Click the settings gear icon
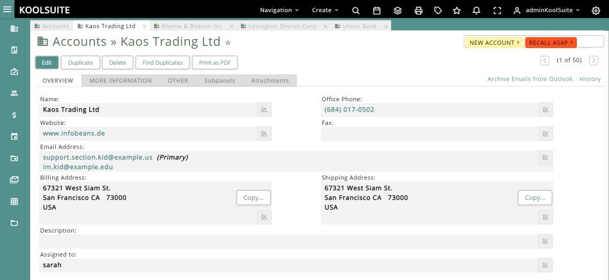609x280 pixels. pos(596,10)
